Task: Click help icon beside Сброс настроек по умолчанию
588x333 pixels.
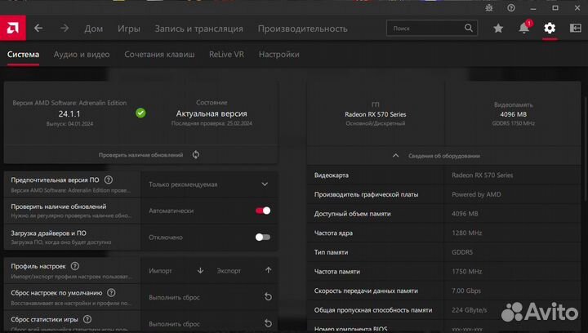Action: pyautogui.click(x=111, y=292)
